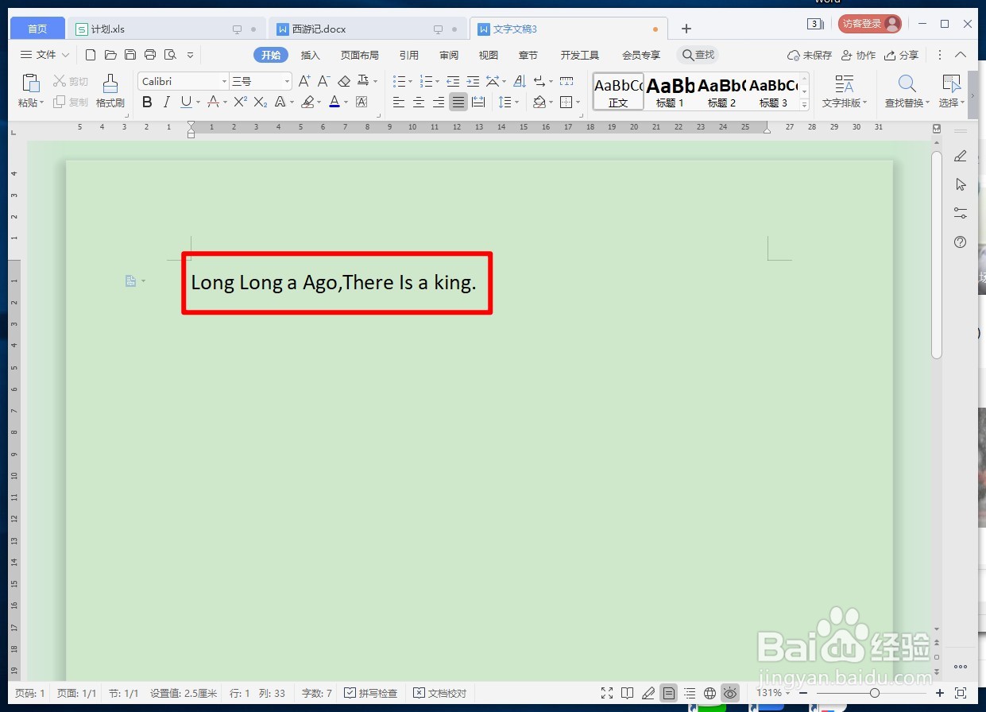Switch to outline view in status bar

pos(690,693)
